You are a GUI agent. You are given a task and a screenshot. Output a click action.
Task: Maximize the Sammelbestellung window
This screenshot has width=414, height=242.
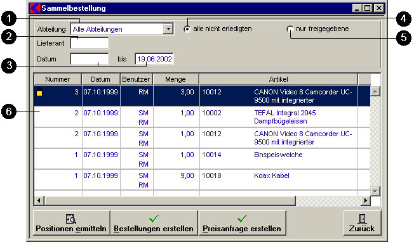coord(367,8)
